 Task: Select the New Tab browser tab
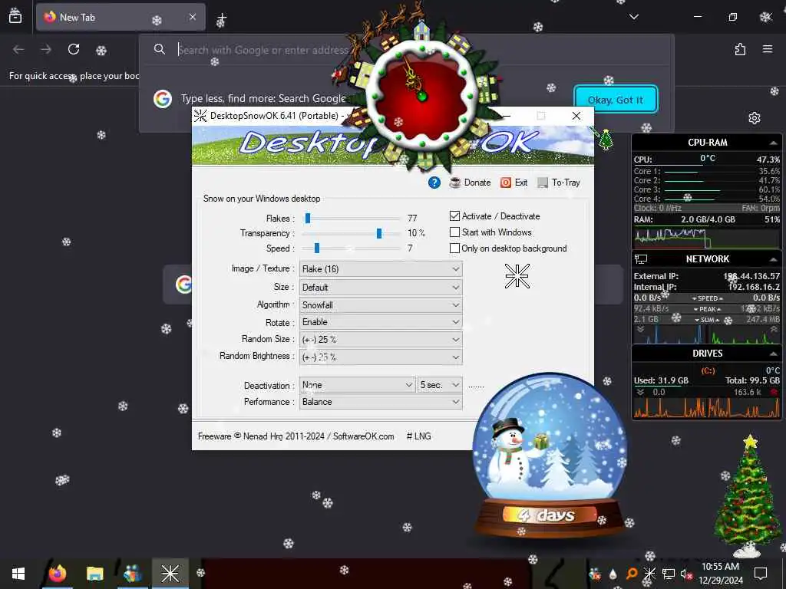(x=121, y=17)
